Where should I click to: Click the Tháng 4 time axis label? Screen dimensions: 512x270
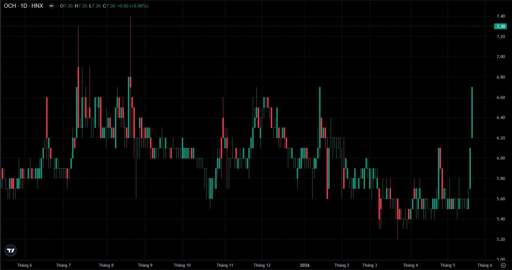click(x=410, y=265)
